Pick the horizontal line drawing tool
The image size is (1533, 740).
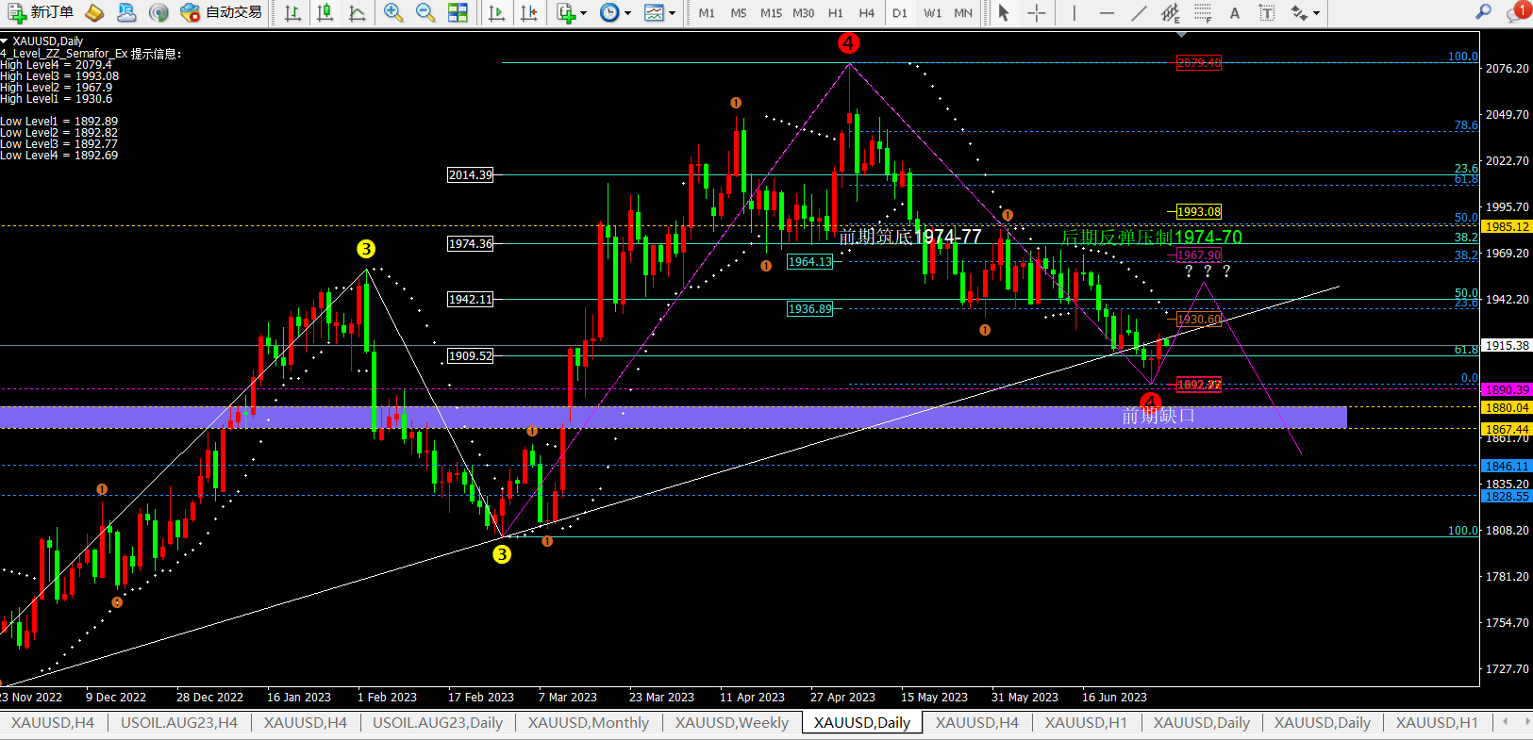tap(1107, 12)
